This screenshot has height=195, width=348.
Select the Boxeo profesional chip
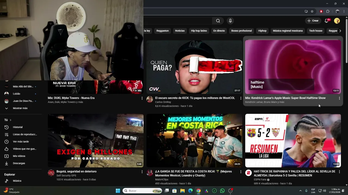click(x=241, y=31)
